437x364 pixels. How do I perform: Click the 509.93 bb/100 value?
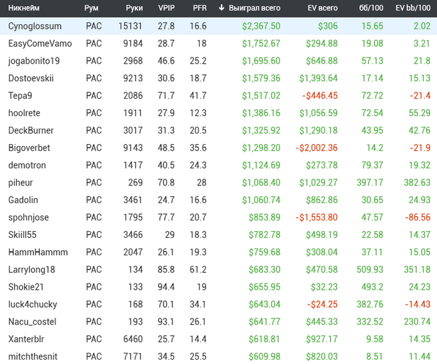(370, 270)
